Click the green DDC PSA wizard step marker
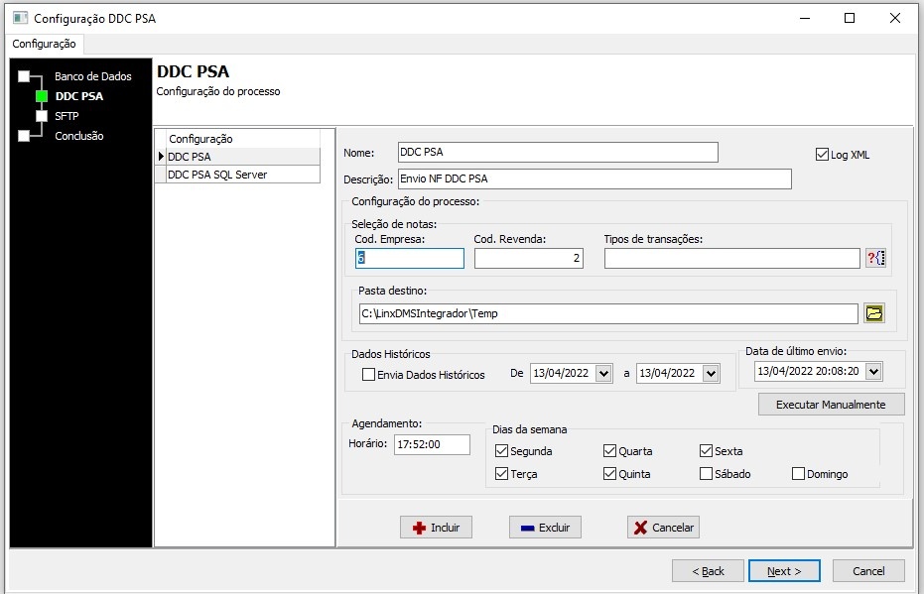This screenshot has height=594, width=924. coord(42,96)
